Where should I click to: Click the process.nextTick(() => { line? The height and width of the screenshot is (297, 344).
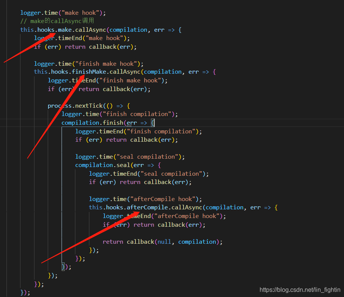[x=89, y=106]
